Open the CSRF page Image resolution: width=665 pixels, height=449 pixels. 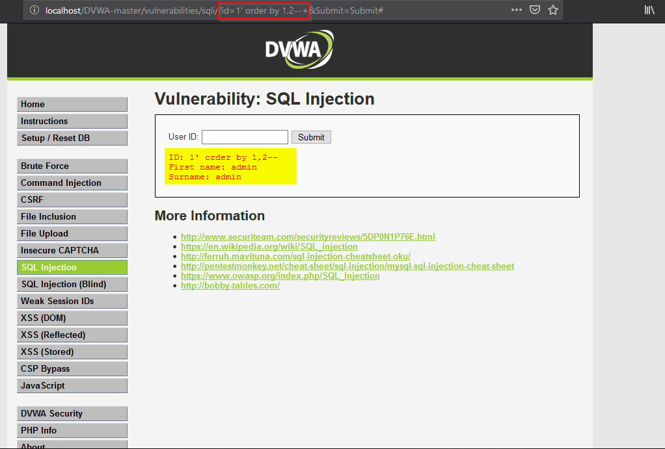(x=72, y=199)
